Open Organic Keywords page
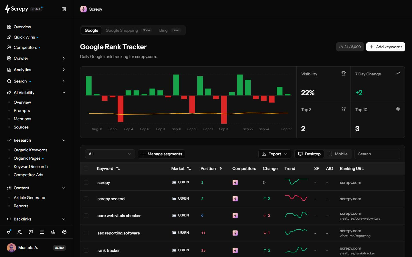The height and width of the screenshot is (257, 412). (30, 150)
